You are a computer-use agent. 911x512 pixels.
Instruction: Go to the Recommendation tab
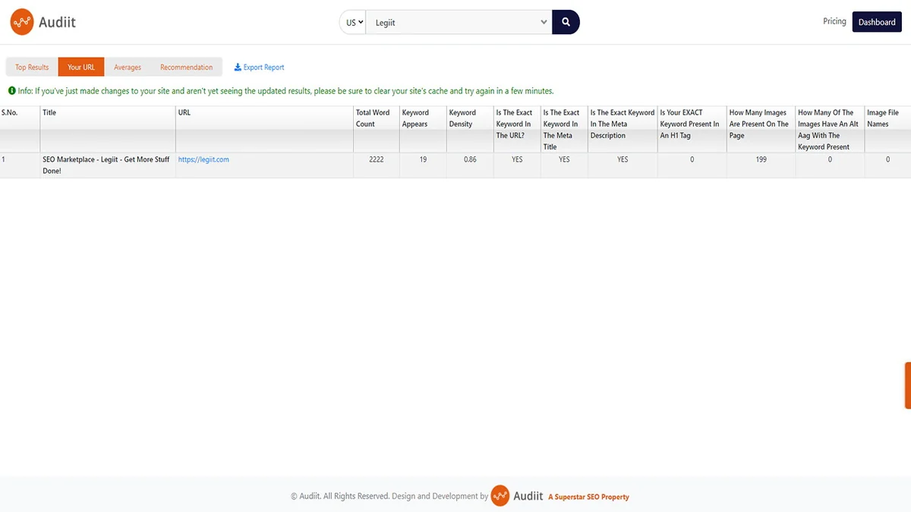[186, 68]
